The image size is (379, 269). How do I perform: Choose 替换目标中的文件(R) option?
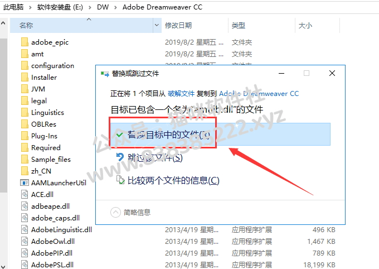(220, 134)
